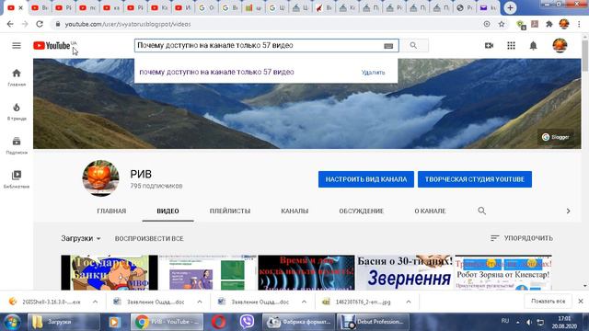The image size is (589, 331).
Task: Open the ПЛЕЙЛИСТЫ tab
Action: point(230,211)
